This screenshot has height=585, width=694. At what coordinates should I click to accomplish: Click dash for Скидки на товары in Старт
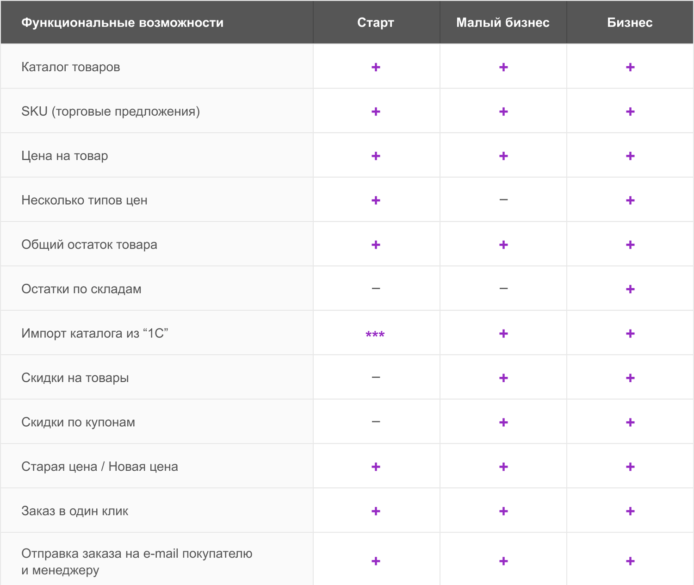coord(376,378)
